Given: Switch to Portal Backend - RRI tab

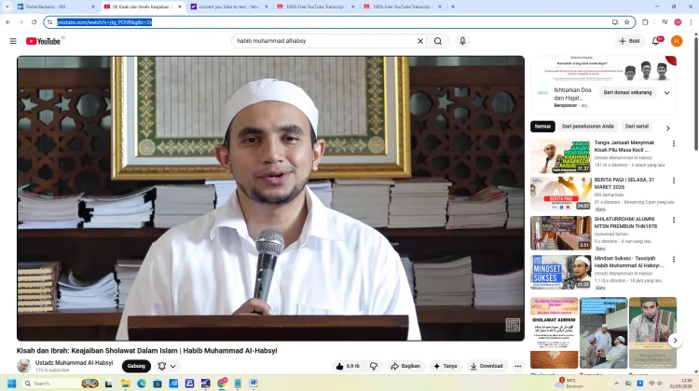Looking at the screenshot, I should point(56,7).
